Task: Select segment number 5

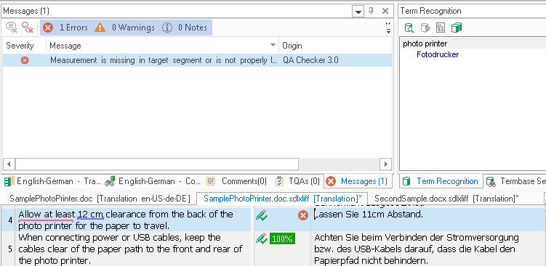Action: pos(10,249)
